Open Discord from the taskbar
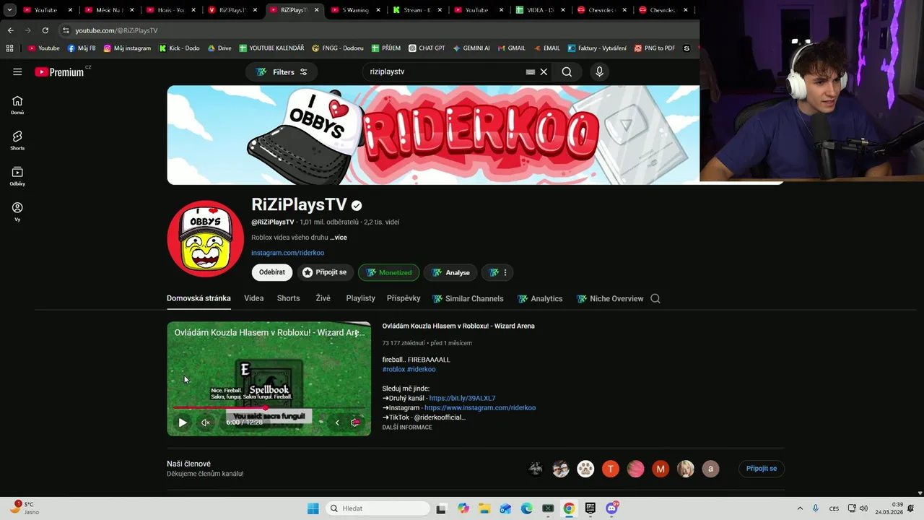 click(611, 508)
